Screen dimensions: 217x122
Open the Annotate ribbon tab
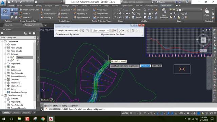[29, 5]
